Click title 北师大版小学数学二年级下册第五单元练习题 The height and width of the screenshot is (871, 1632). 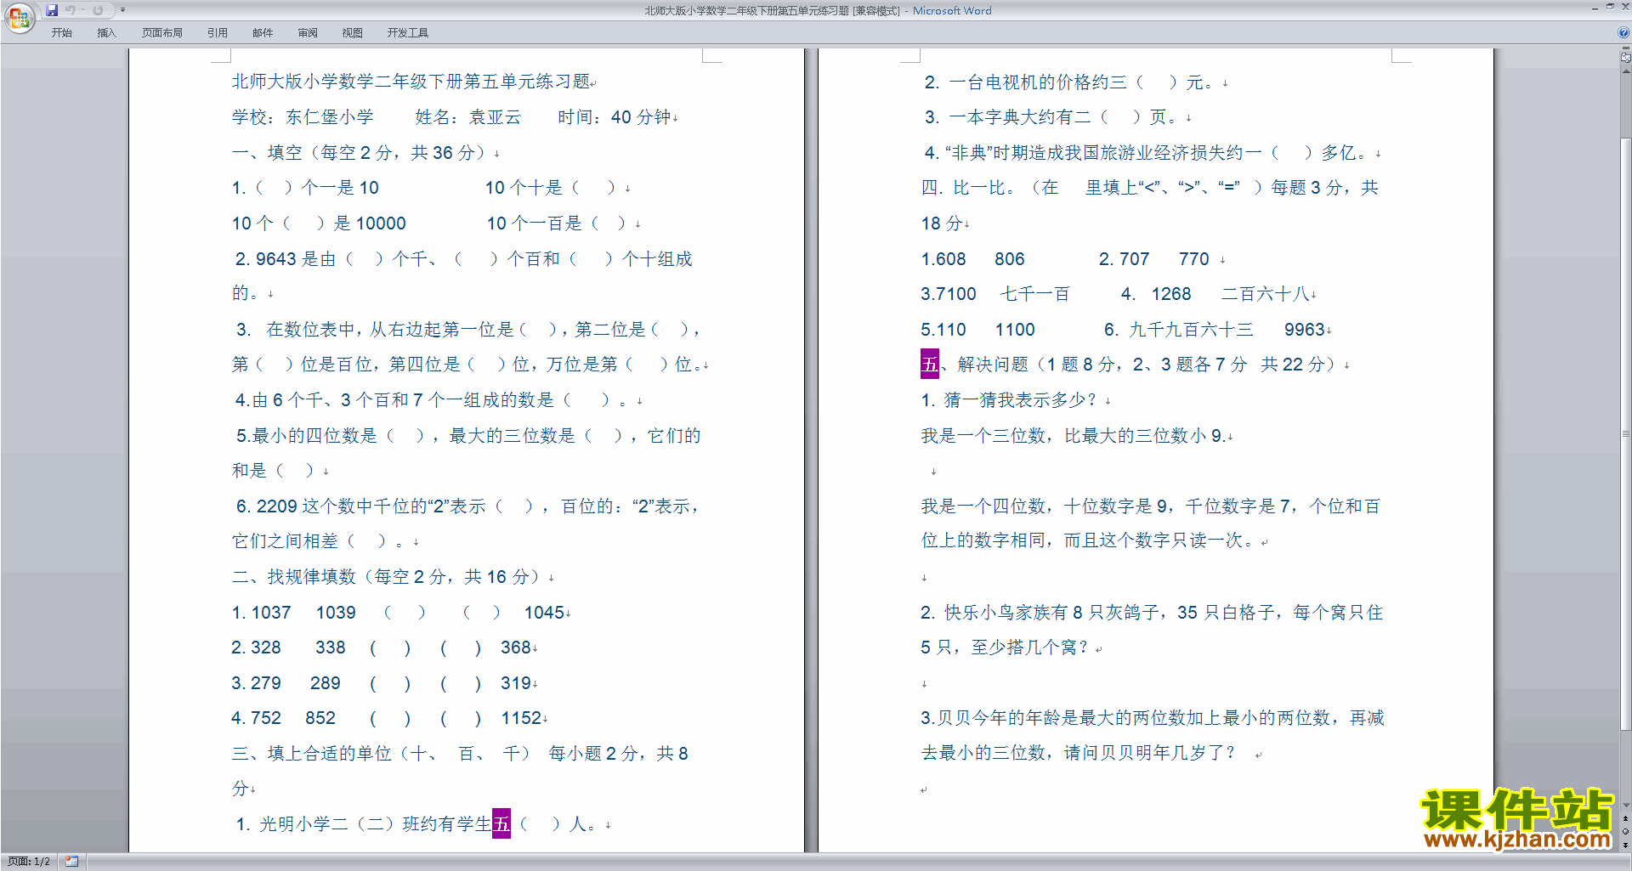tap(411, 82)
